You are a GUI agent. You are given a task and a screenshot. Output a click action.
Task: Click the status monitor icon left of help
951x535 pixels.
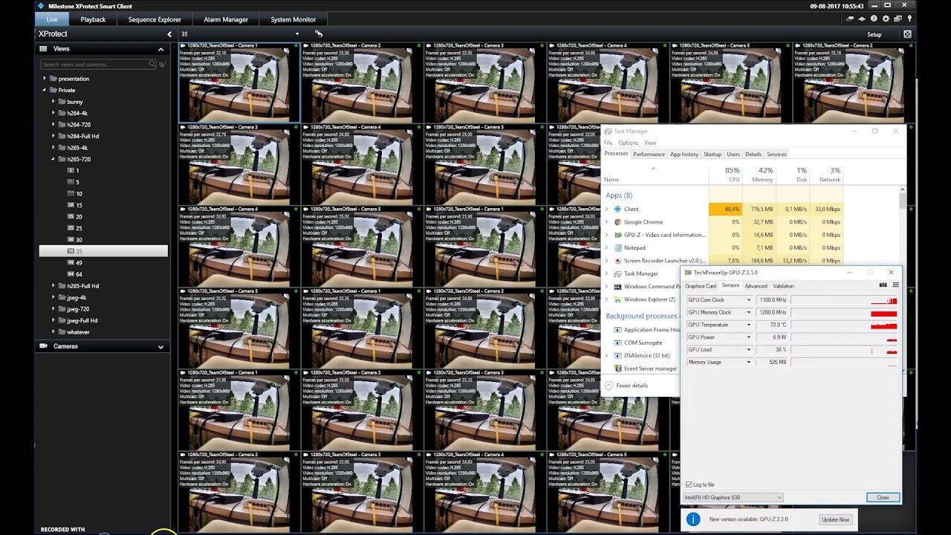pyautogui.click(x=862, y=19)
